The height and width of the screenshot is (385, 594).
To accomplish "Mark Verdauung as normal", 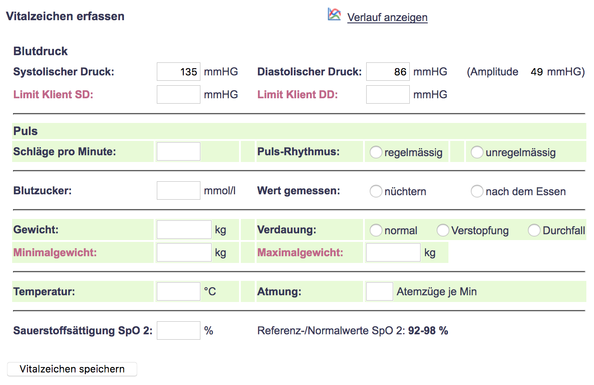I will (x=376, y=231).
